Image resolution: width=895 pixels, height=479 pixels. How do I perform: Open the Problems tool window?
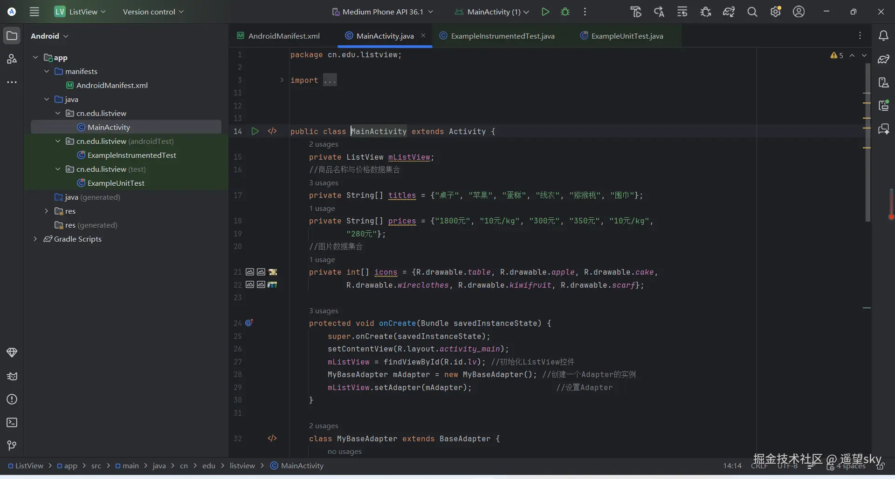[12, 399]
